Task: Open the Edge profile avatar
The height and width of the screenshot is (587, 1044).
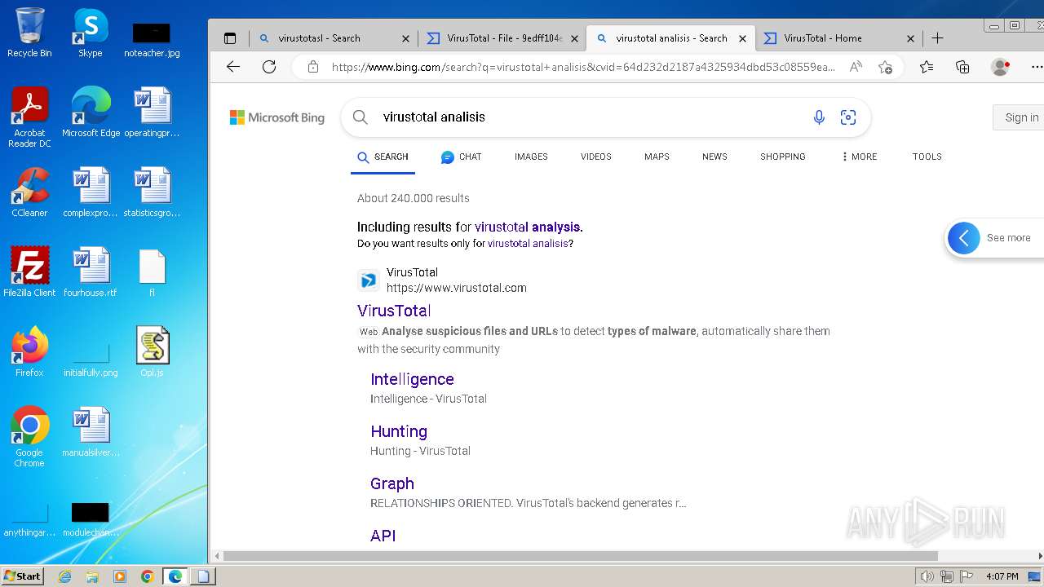Action: (x=1000, y=67)
